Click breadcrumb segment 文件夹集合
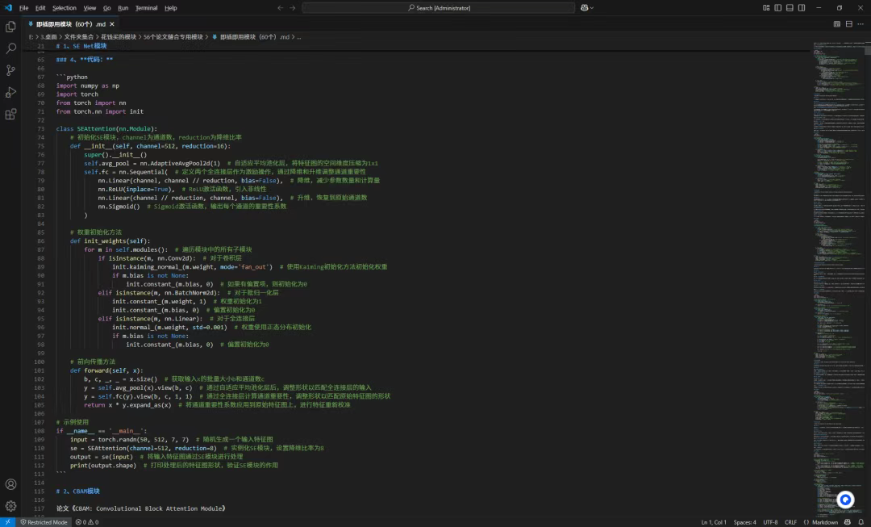The width and height of the screenshot is (871, 527). coord(79,36)
